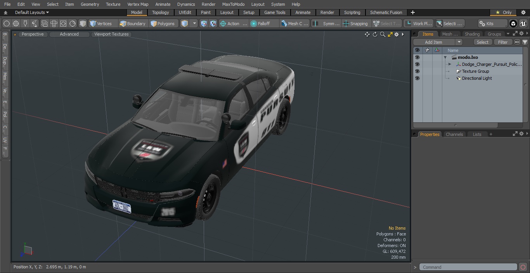Open the File menu
This screenshot has height=273, width=530.
(7, 4)
